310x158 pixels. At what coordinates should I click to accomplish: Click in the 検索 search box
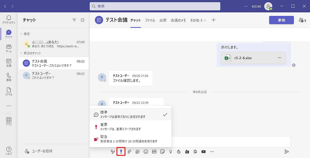click(155, 6)
